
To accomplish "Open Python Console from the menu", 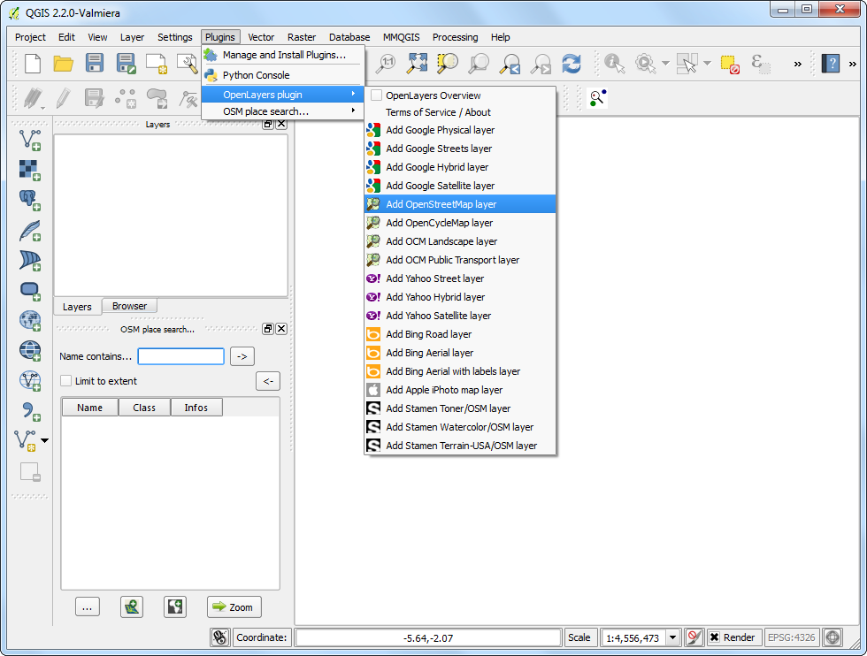I will click(x=282, y=74).
